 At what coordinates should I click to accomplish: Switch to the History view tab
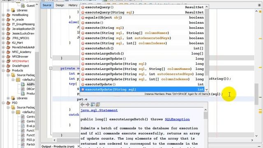(73, 5)
